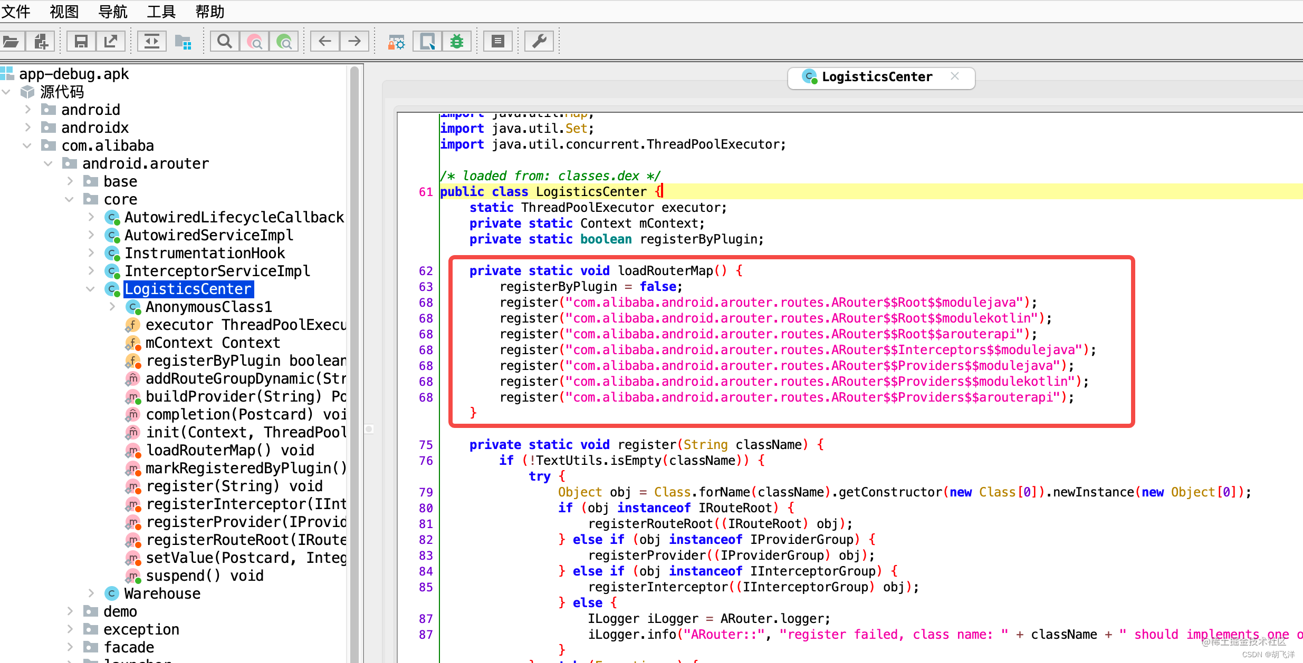The height and width of the screenshot is (663, 1303).
Task: Select the Warehouse class in tree
Action: coord(162,593)
